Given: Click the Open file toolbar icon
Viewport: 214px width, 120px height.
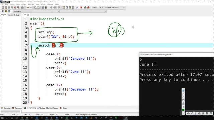Looking at the screenshot, I should (6, 7).
